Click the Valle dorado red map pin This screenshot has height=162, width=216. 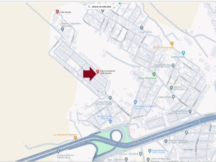point(57,12)
